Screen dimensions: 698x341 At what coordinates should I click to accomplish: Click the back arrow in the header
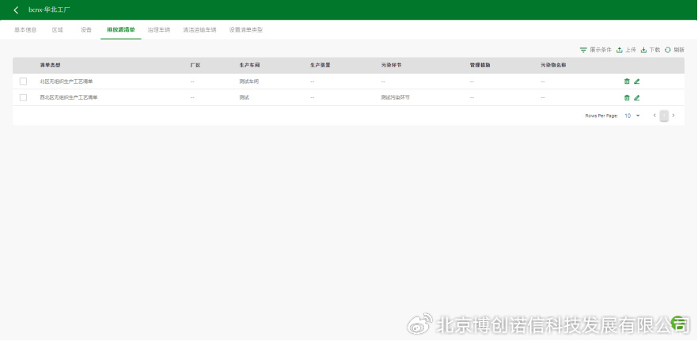click(x=17, y=10)
